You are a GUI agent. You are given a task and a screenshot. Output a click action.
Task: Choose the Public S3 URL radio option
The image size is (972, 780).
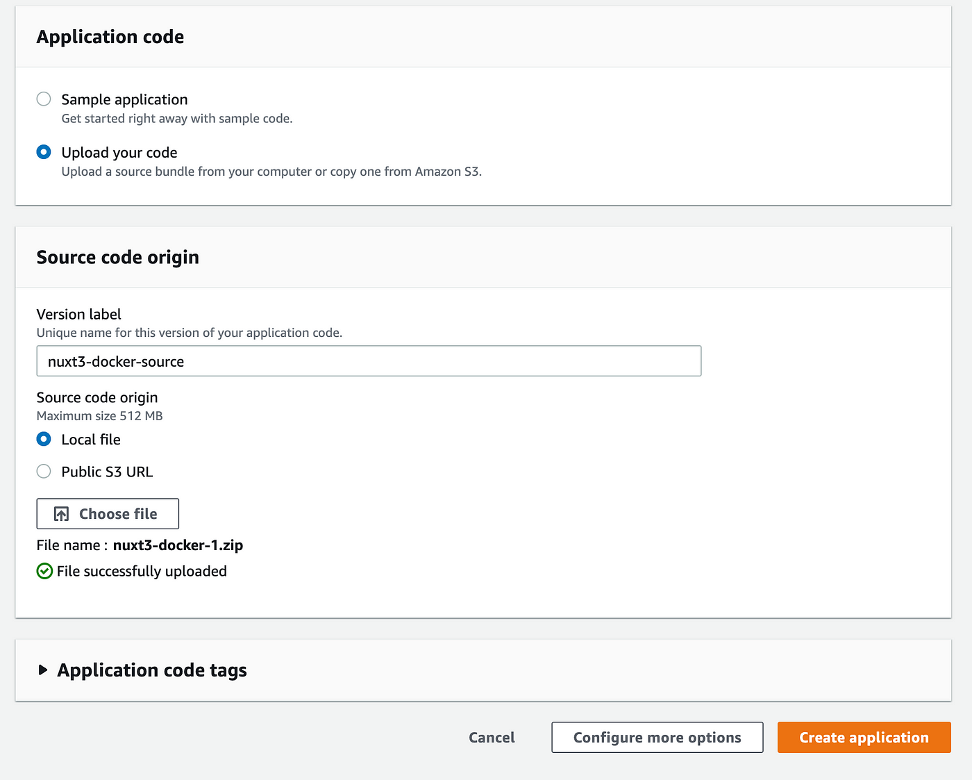[x=44, y=472]
